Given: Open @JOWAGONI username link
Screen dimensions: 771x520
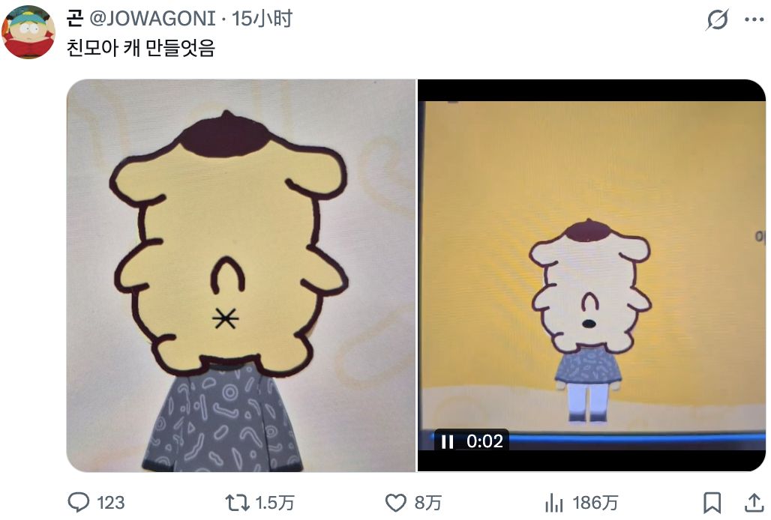Looking at the screenshot, I should coord(152,19).
